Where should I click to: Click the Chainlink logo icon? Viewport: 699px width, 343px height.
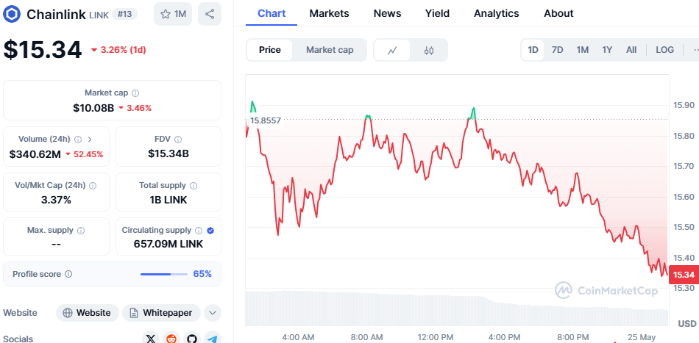[x=11, y=14]
